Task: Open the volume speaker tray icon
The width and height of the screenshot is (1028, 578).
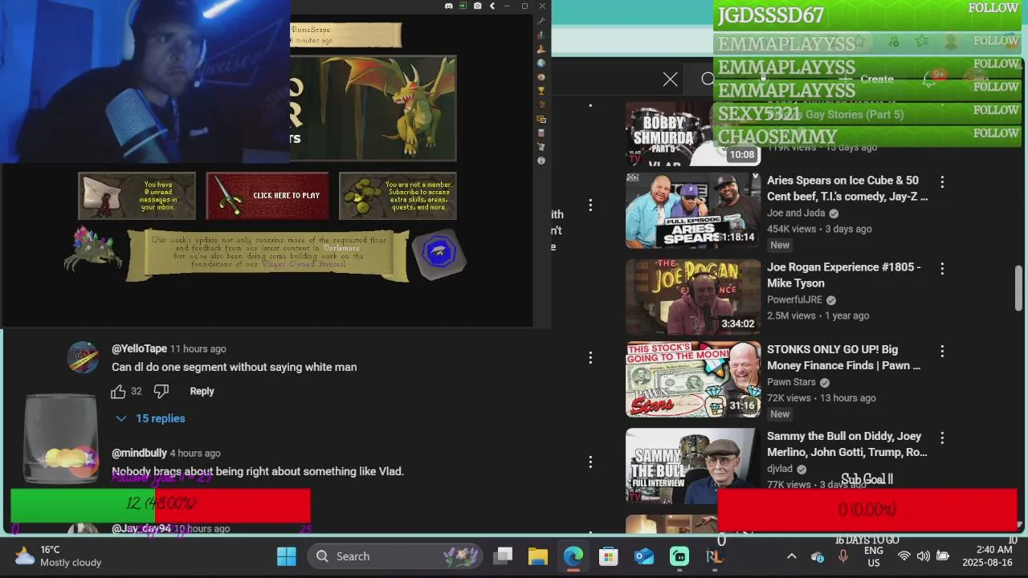Action: pos(923,556)
